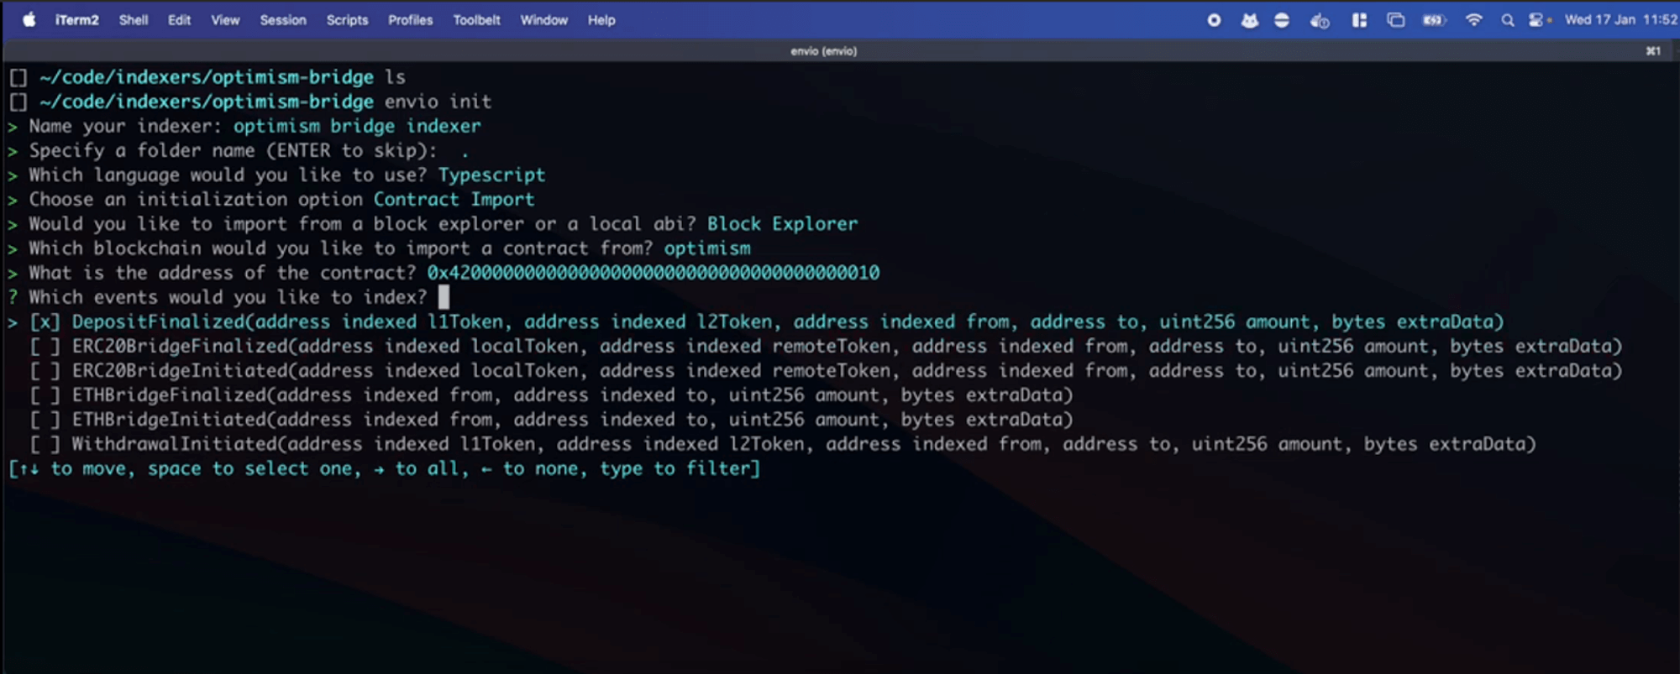The height and width of the screenshot is (674, 1680).
Task: Open the Profiles menu
Action: coord(410,20)
